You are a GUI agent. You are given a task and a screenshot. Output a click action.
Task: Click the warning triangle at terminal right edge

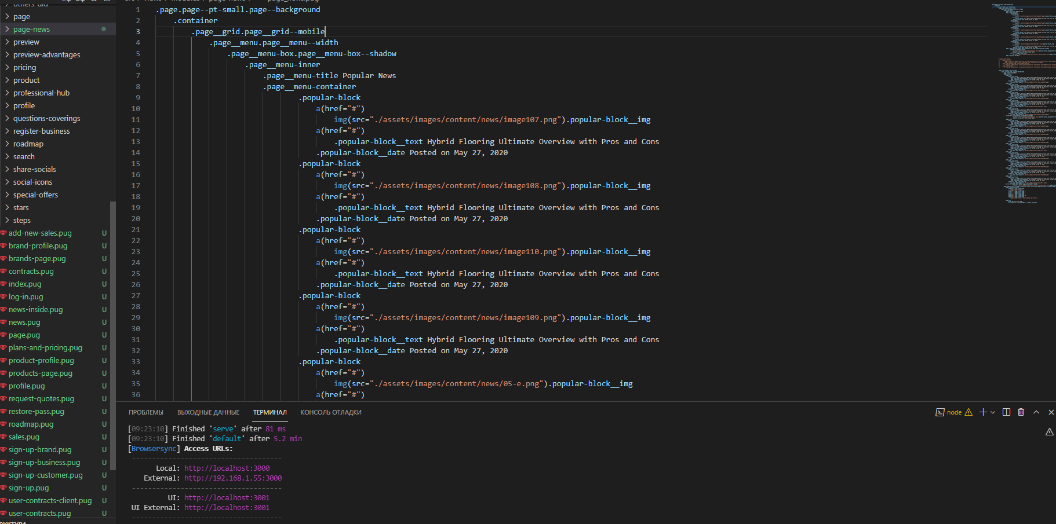(1050, 432)
